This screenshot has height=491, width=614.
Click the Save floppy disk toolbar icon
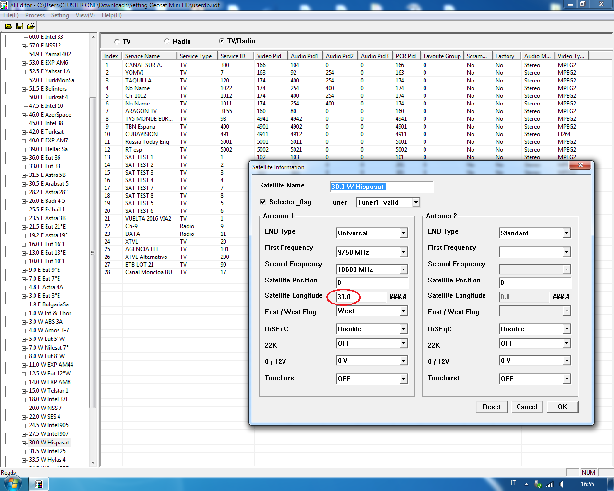pos(20,26)
